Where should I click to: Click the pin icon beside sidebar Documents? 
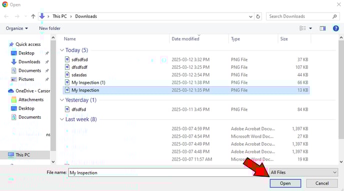[47, 71]
